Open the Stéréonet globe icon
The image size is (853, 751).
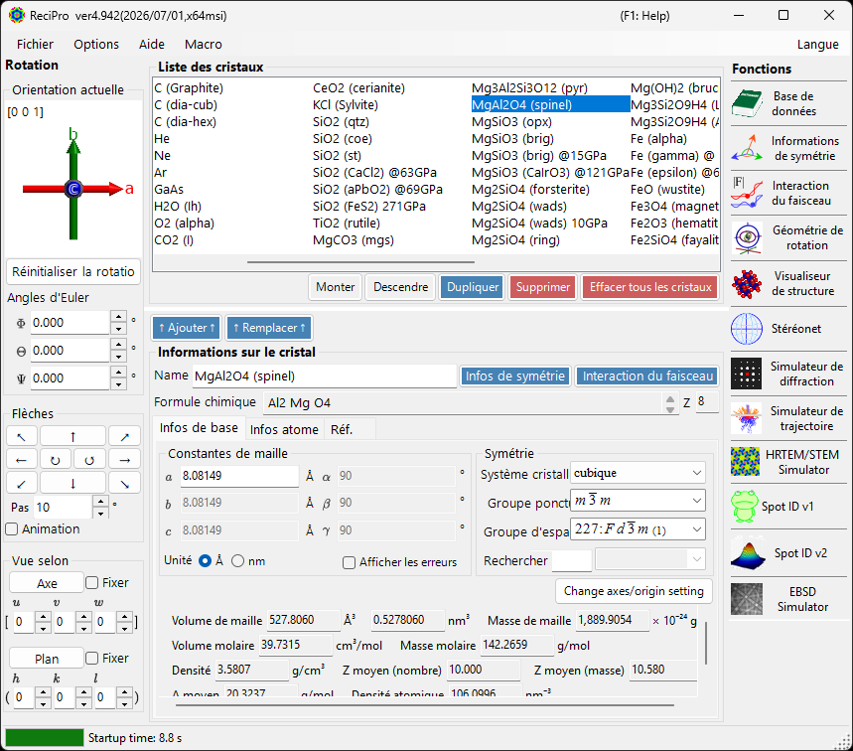point(747,329)
